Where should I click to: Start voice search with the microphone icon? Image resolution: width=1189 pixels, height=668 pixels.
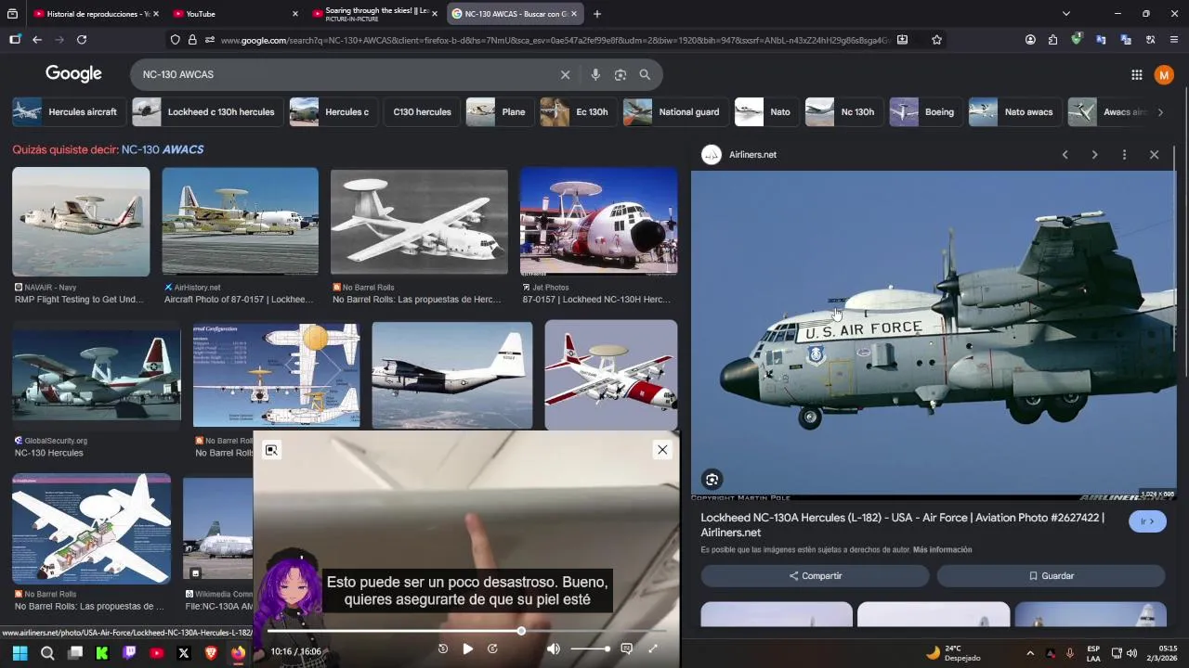595,75
